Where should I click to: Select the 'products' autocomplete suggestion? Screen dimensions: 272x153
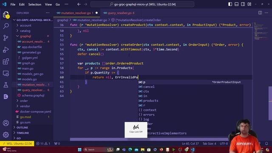(190, 101)
